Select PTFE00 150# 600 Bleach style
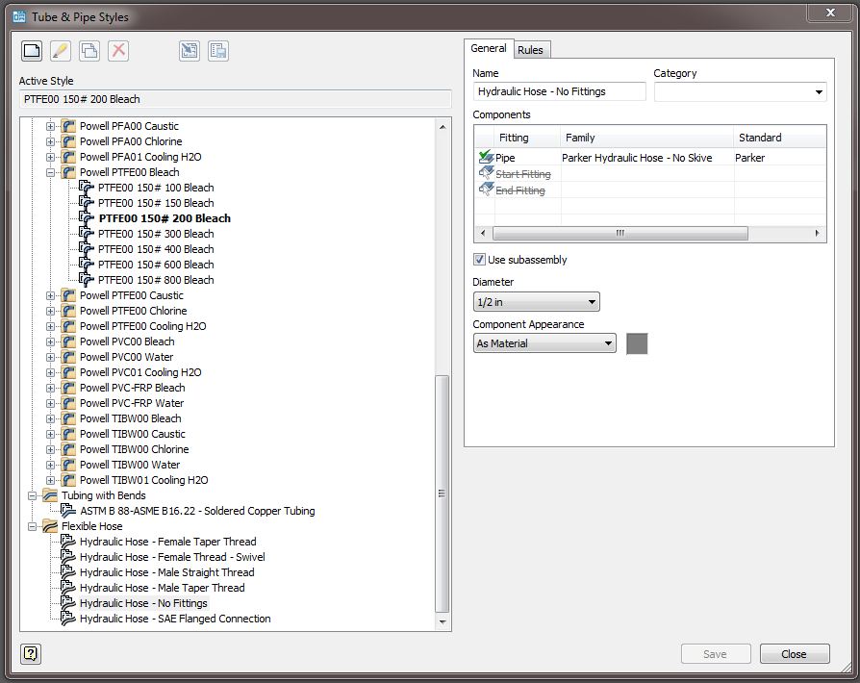860x683 pixels. pos(156,265)
